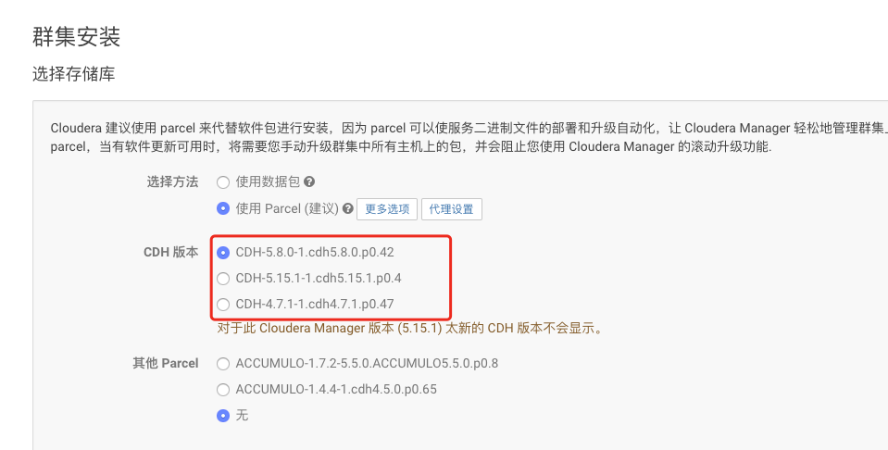
Task: Select ACCUMULO-1.4.4-1.cdh4.5.0 parcel option
Action: point(223,390)
